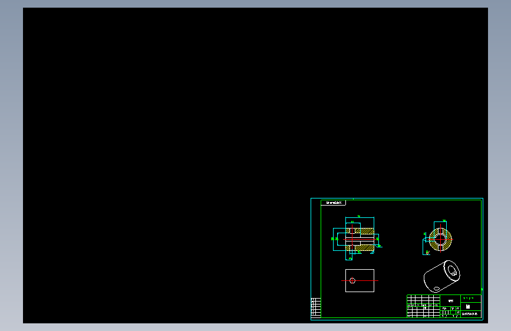The width and height of the screenshot is (511, 331).
Task: Select the rectangular top view with hole
Action: point(360,280)
